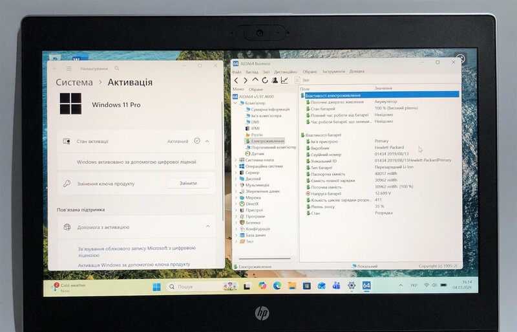The image size is (517, 332).
Task: Click the Settings back arrow
Action: click(55, 69)
